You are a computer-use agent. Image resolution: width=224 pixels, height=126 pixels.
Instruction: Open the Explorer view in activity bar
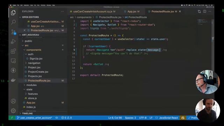point(13,13)
